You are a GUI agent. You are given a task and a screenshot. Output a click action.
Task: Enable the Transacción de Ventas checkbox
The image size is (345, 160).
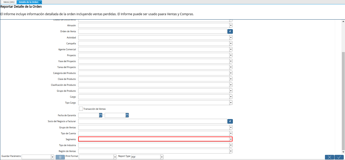pos(81,109)
